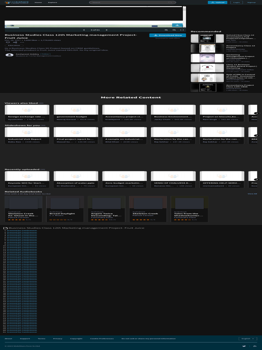Open the Terms footer link
The image size is (262, 350).
point(41,339)
